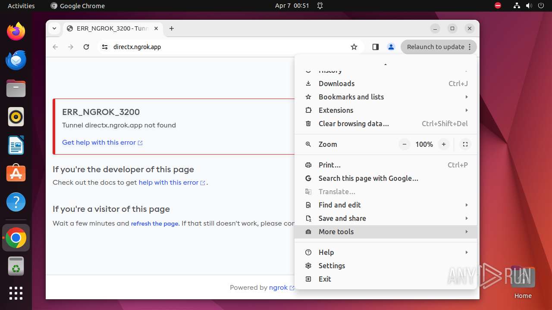Expand Save and share submenu

click(386, 218)
